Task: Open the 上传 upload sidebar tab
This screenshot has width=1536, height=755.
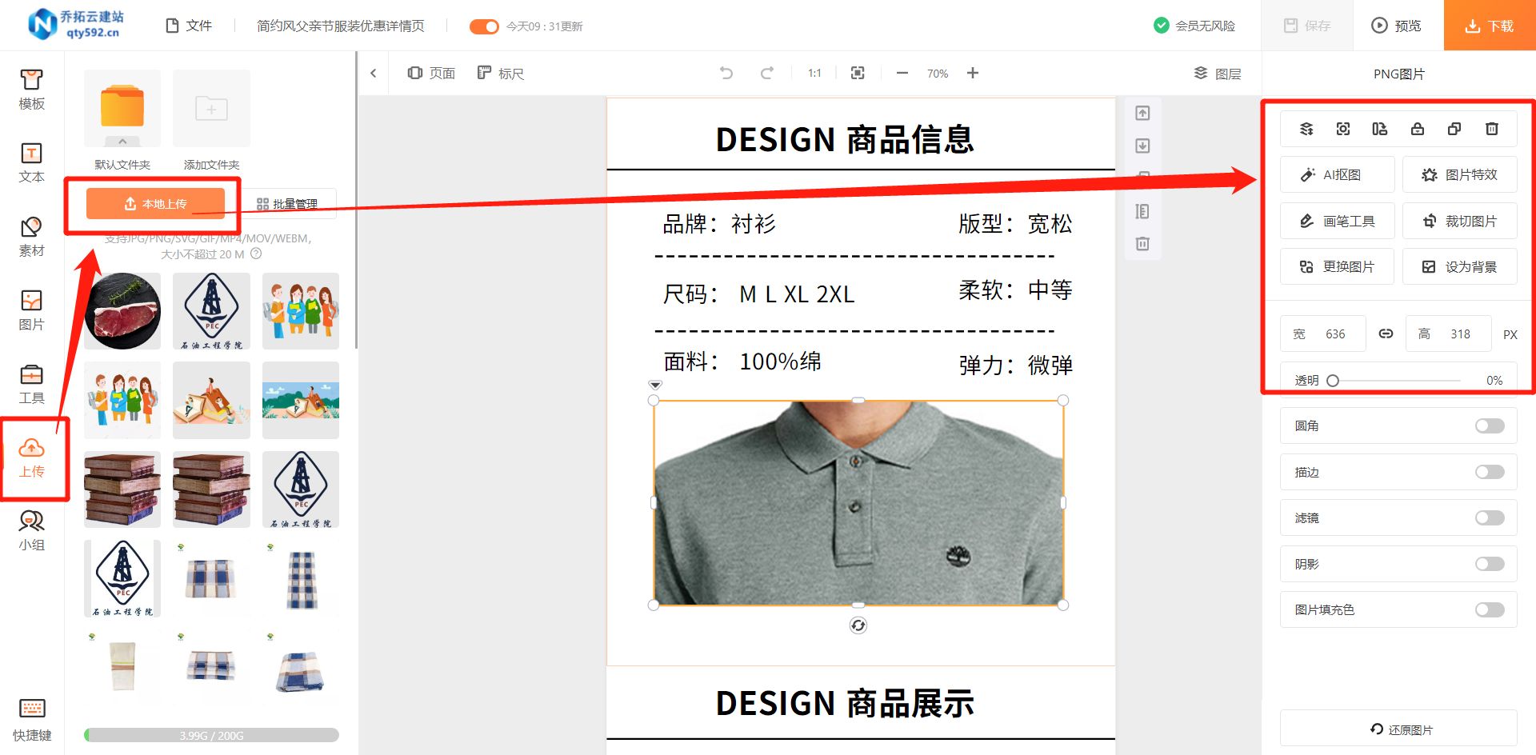Action: [x=31, y=458]
